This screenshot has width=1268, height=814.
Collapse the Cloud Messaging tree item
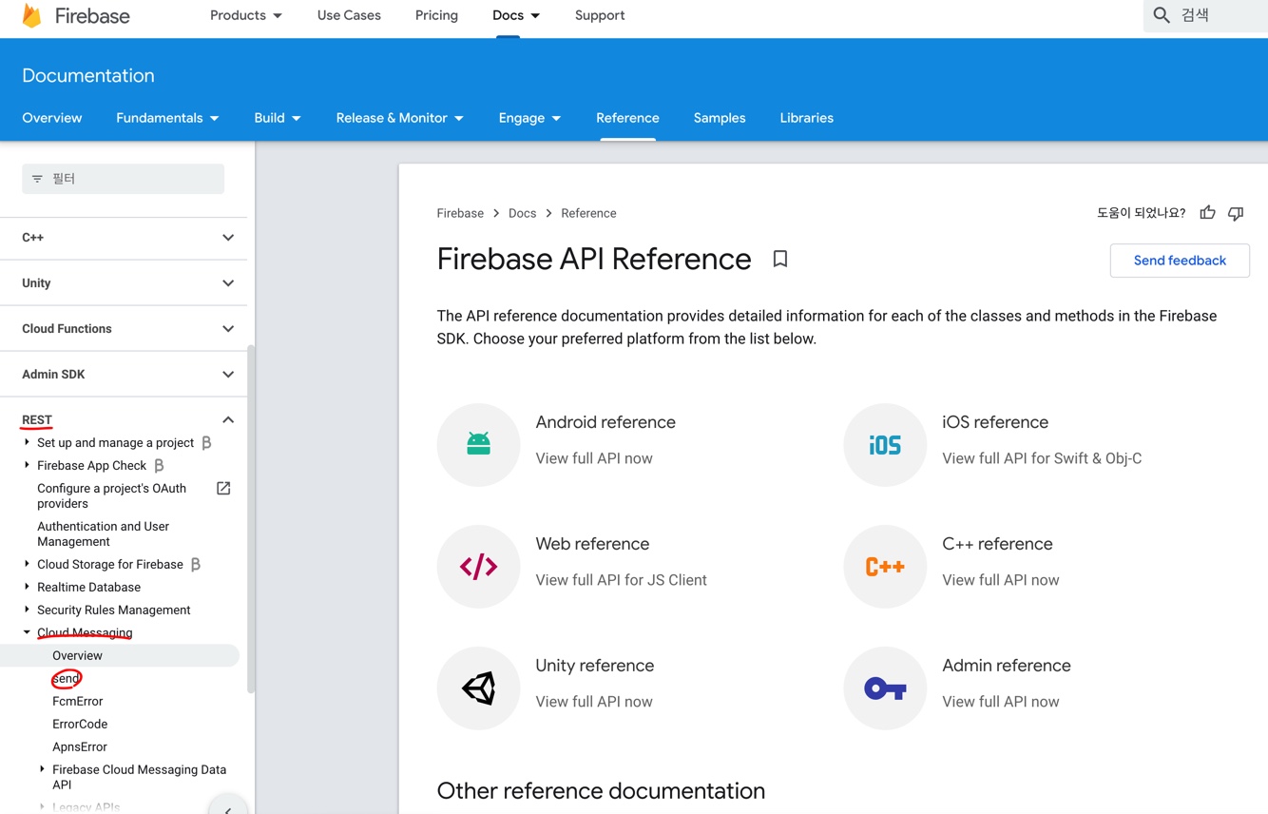point(27,632)
